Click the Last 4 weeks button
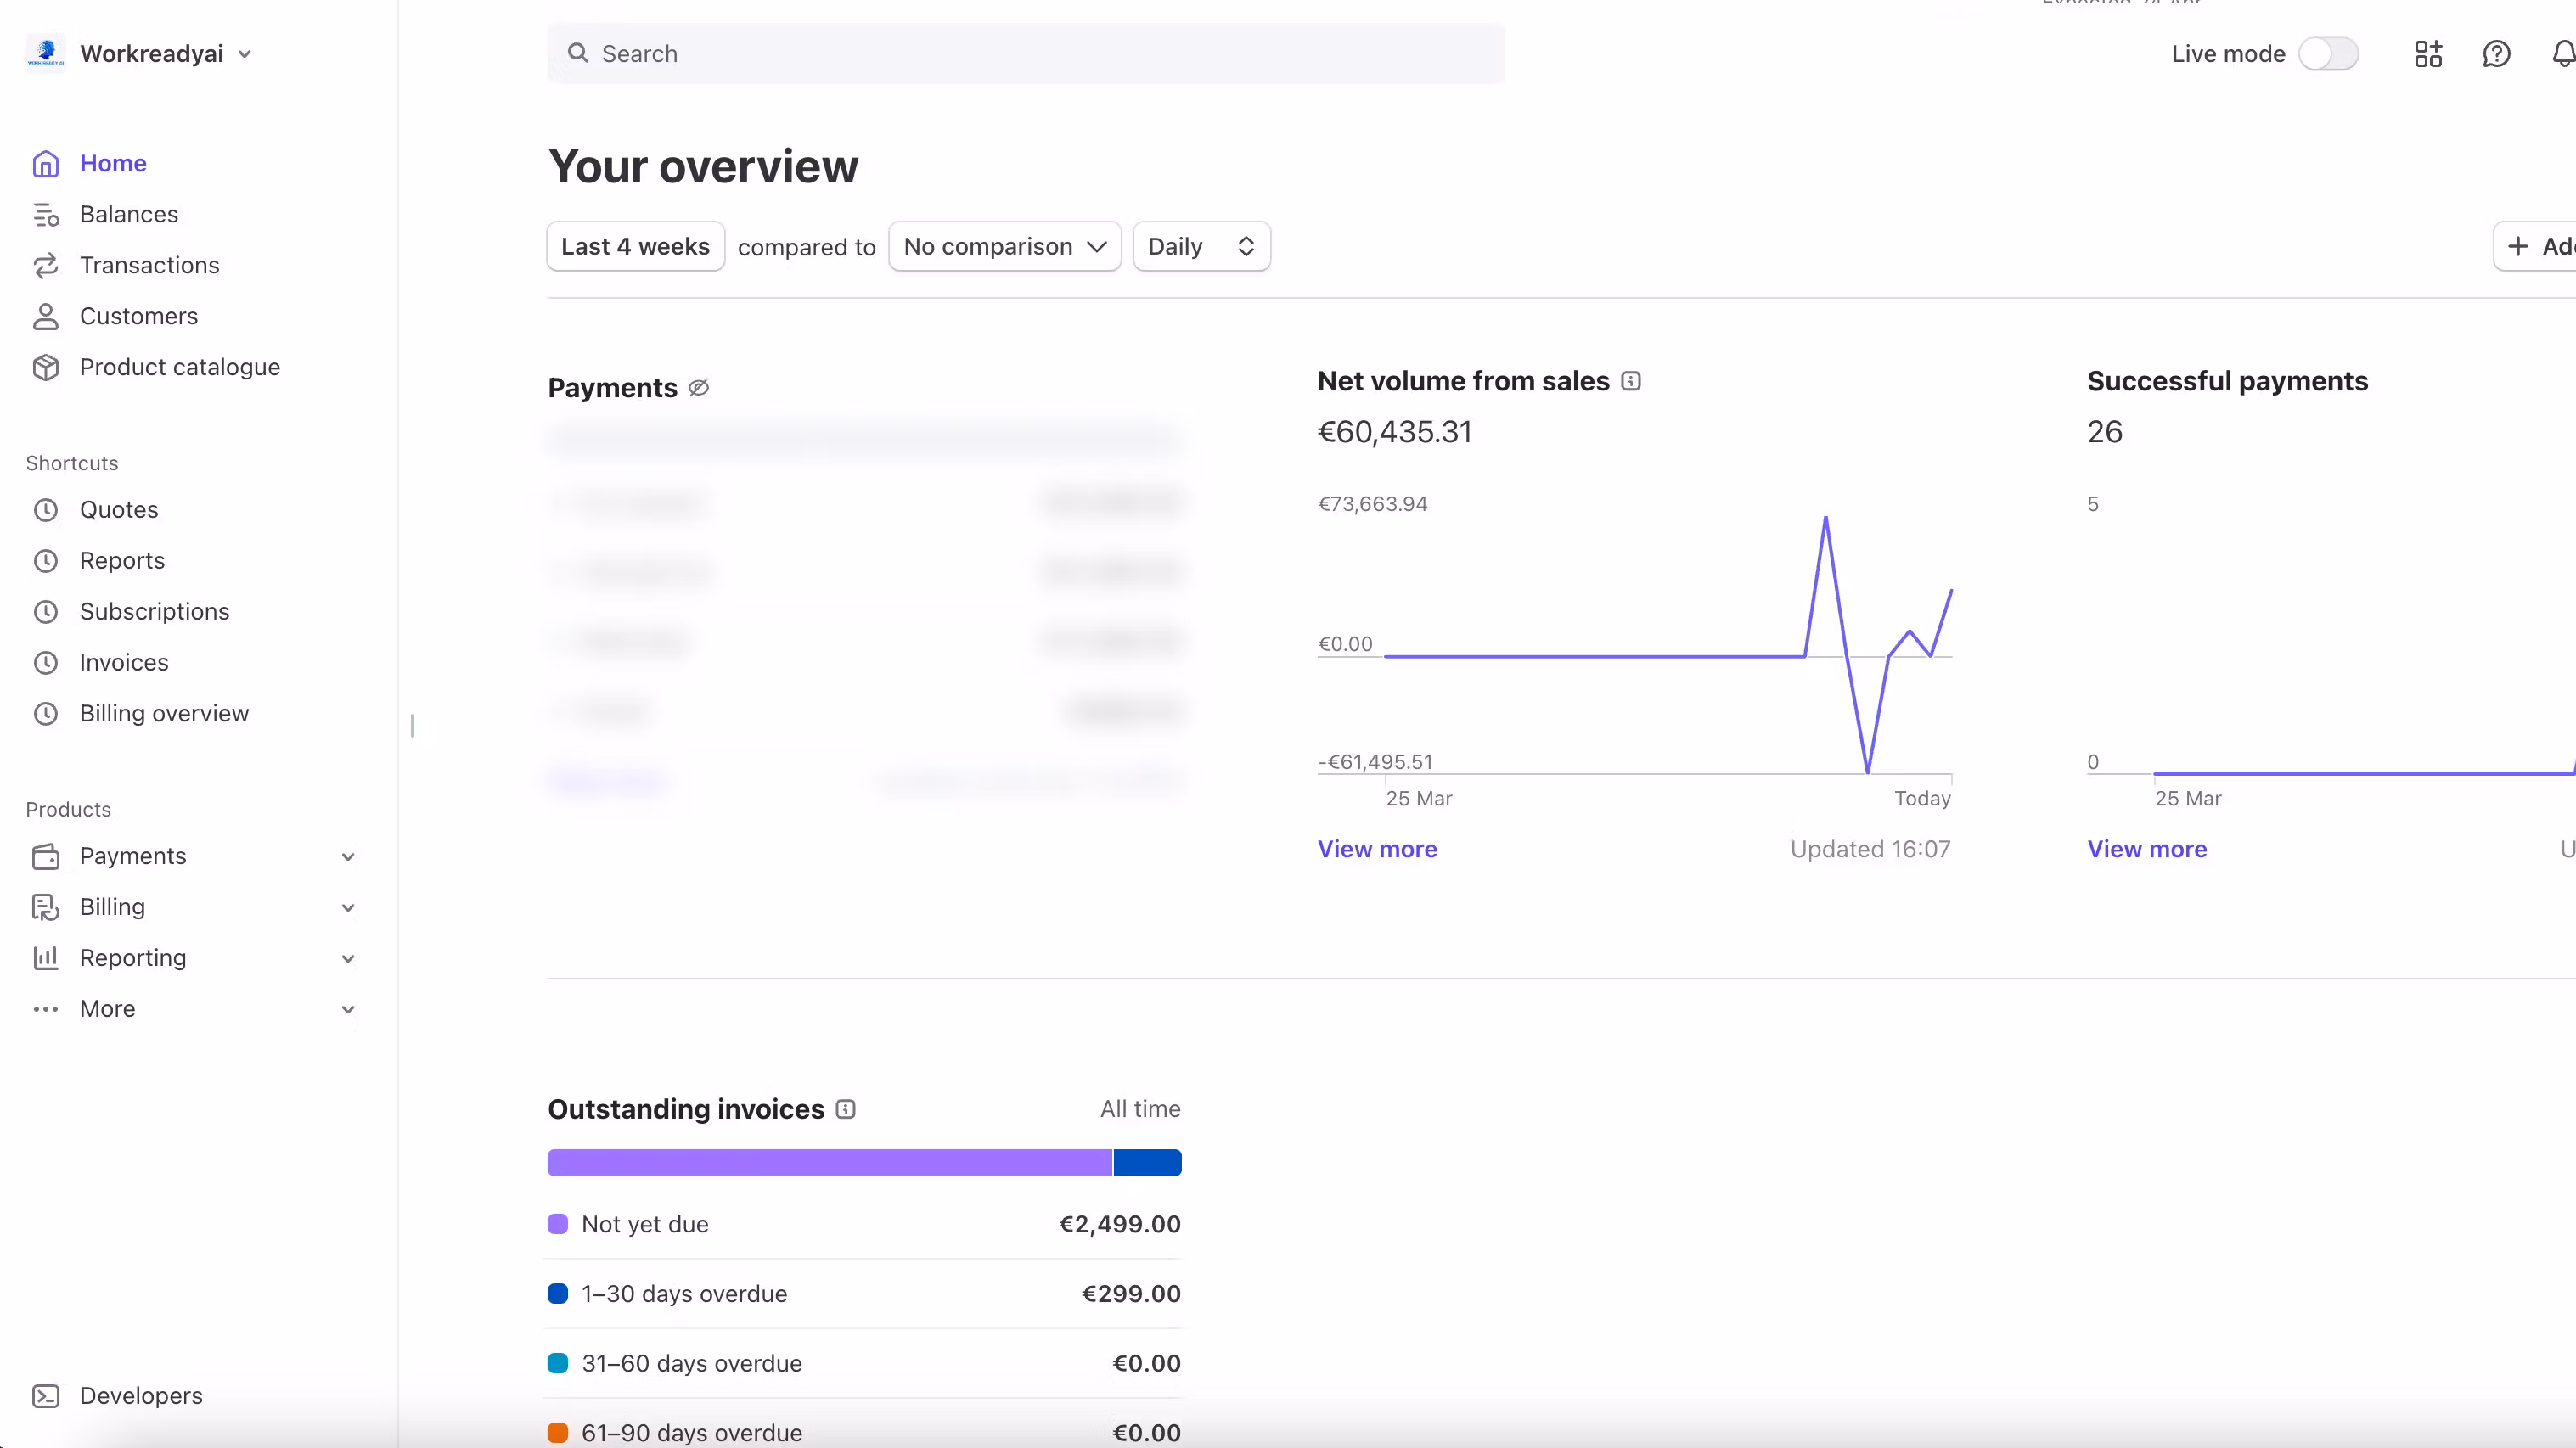The height and width of the screenshot is (1448, 2576). tap(635, 247)
